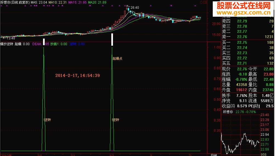Select the MA20: 21.89 indicator label
275x156 pixels.
[97, 2]
